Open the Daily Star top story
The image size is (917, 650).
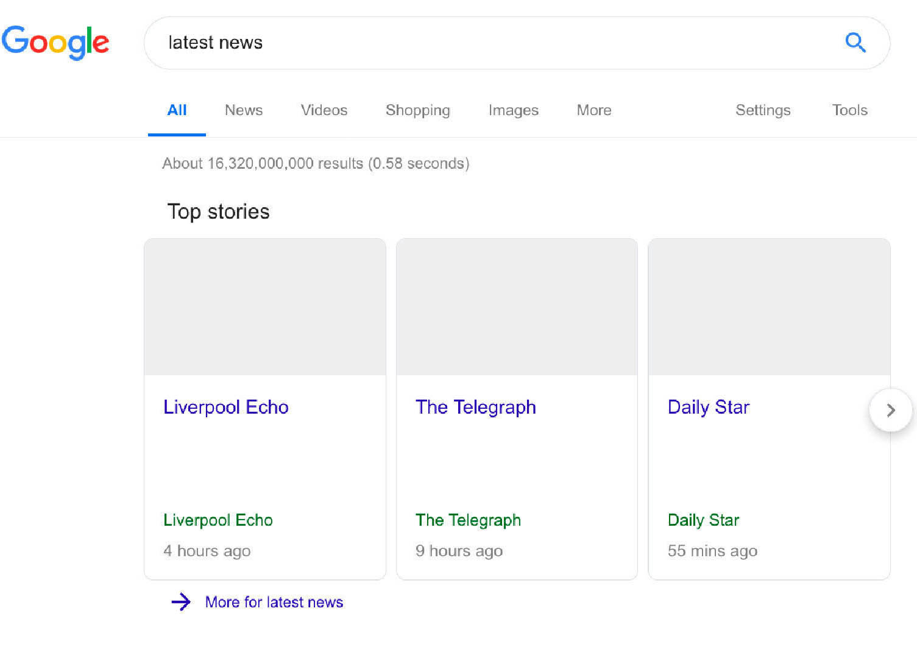coord(709,407)
